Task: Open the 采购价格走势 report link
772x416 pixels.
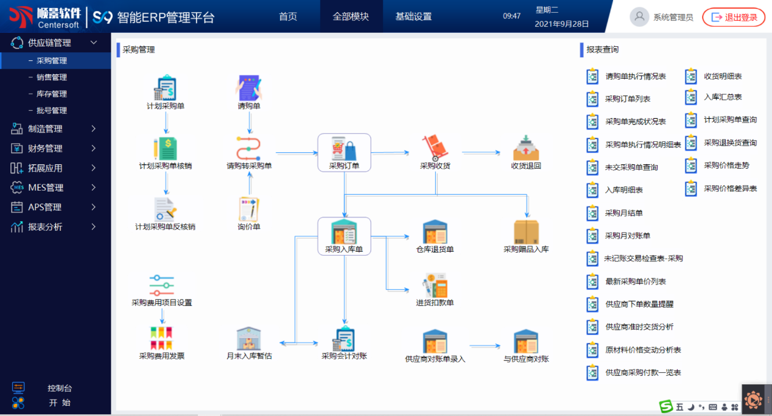Action: point(726,165)
